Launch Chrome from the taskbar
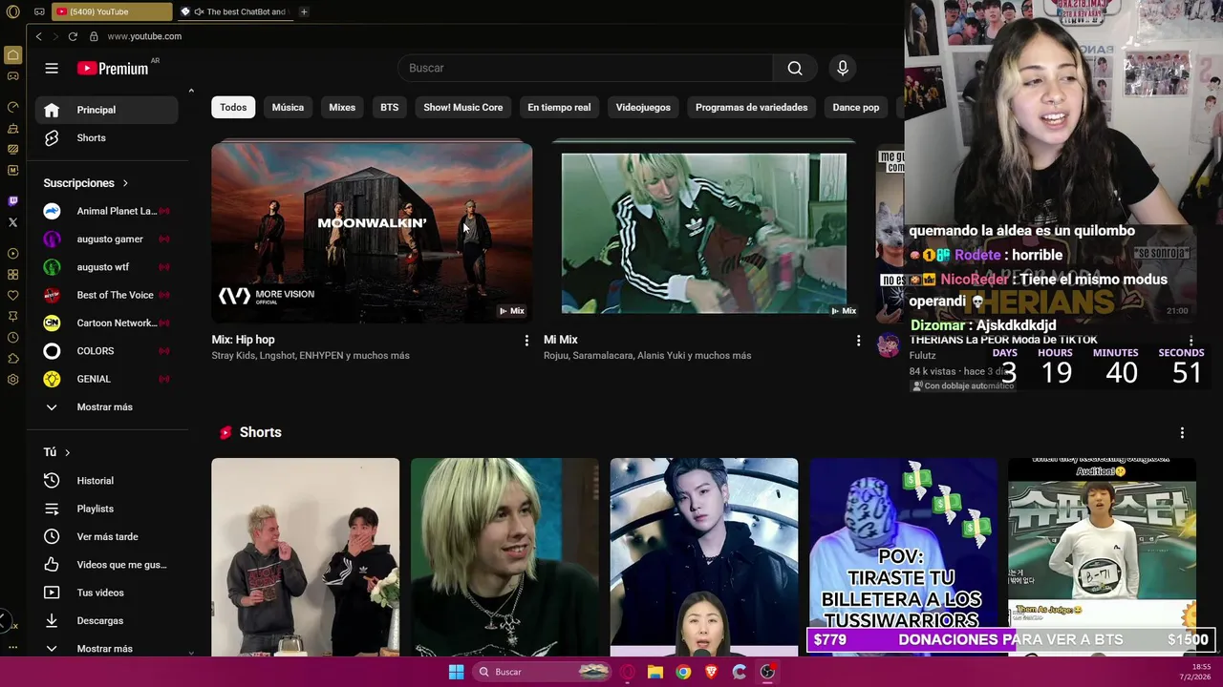The height and width of the screenshot is (687, 1223). pos(683,672)
